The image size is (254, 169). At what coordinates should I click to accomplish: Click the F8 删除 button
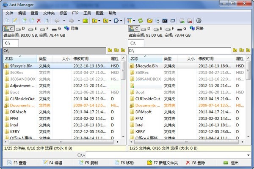coord(196,163)
